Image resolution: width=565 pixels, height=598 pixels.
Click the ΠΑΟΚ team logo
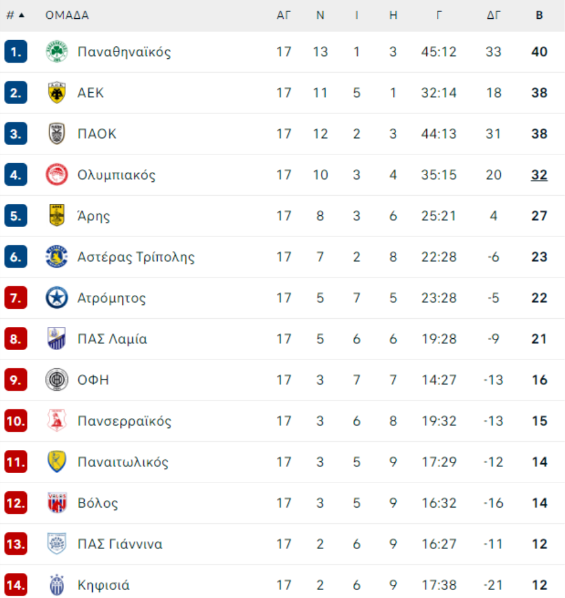[57, 134]
